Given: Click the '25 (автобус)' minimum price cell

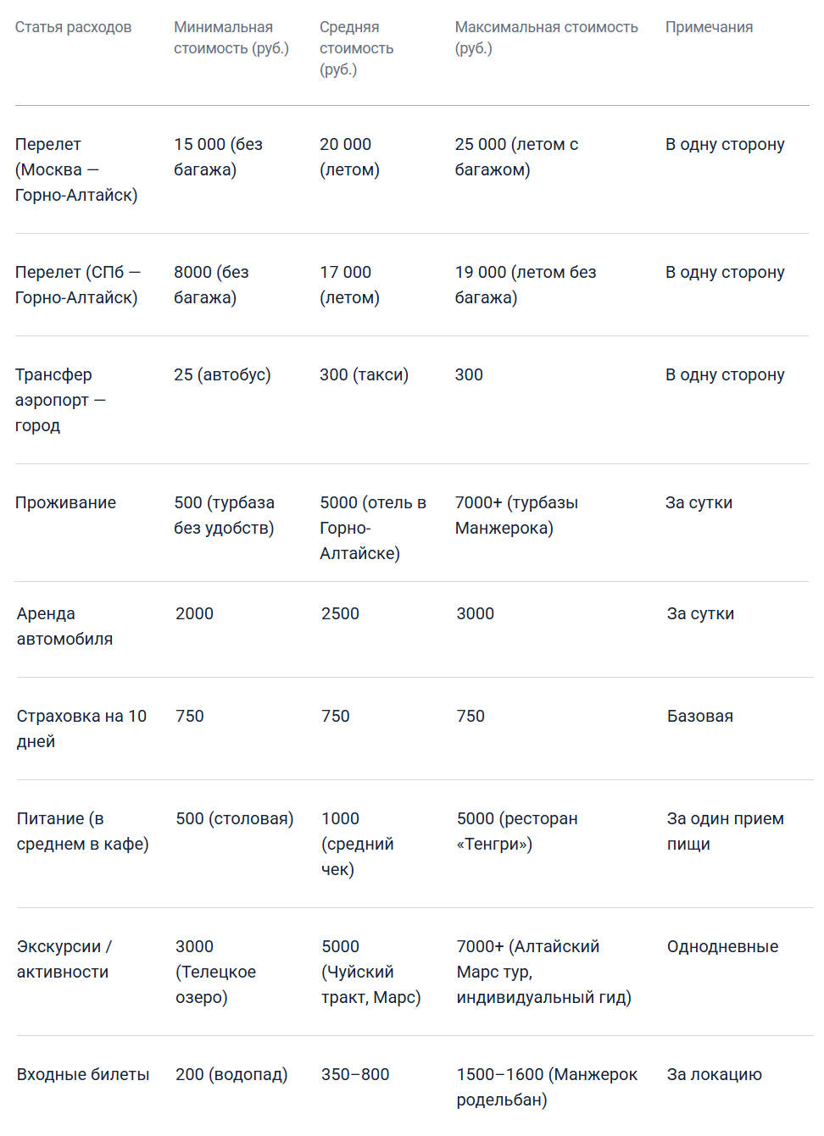Looking at the screenshot, I should tap(222, 374).
